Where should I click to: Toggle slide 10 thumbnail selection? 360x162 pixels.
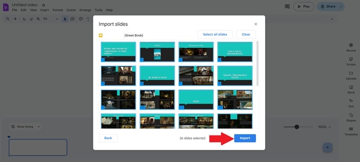pyautogui.click(x=157, y=100)
